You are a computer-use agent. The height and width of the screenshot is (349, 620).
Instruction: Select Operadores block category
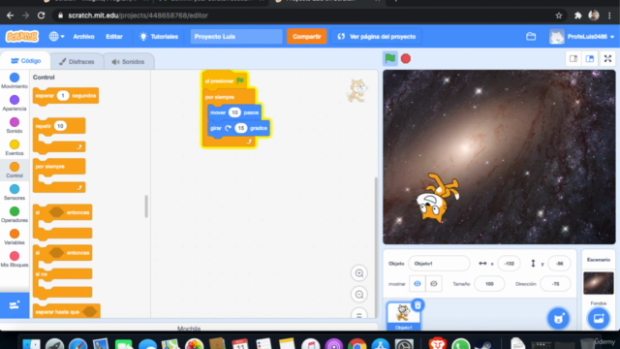point(15,214)
